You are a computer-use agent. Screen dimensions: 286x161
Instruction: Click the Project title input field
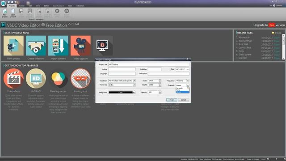coord(149,64)
